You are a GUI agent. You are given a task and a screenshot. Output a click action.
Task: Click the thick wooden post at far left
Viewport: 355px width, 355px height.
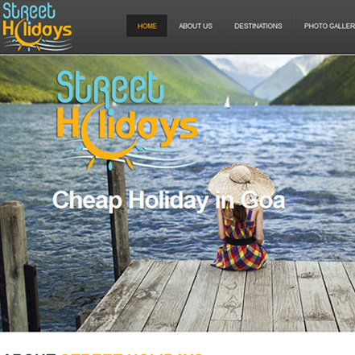14,266
